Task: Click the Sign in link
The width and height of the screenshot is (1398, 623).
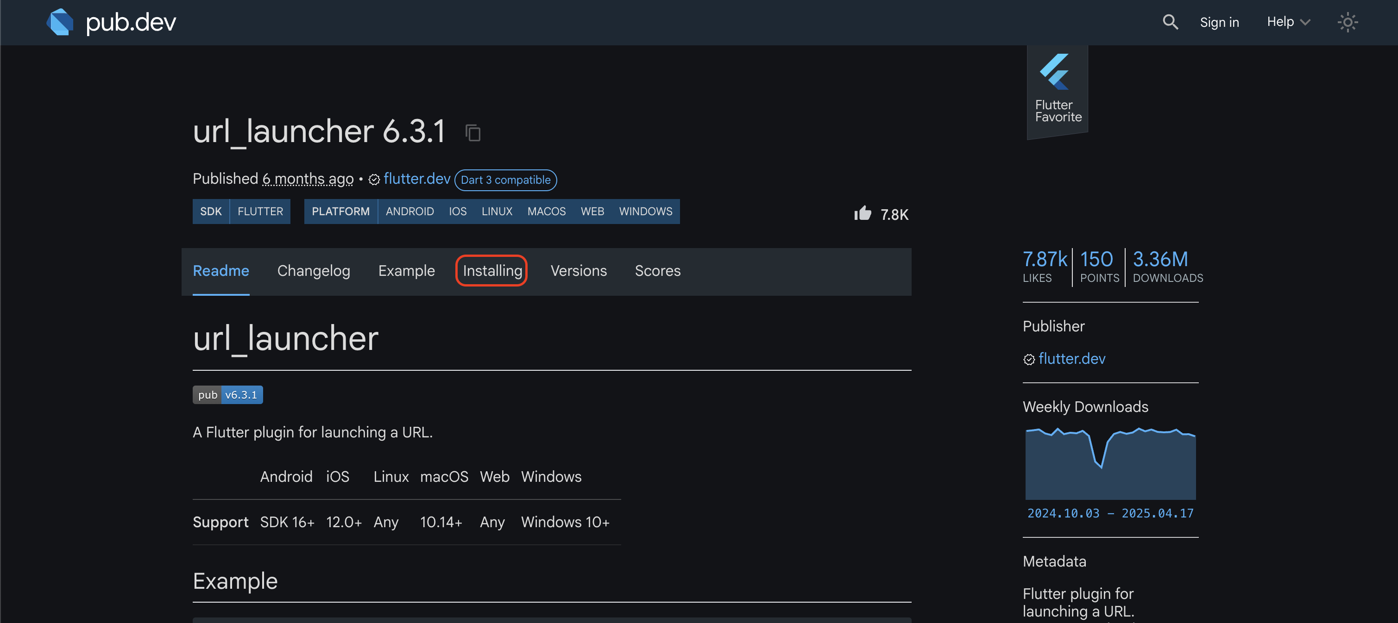Action: tap(1219, 22)
